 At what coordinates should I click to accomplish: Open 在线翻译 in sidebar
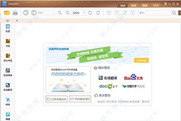tap(8, 87)
